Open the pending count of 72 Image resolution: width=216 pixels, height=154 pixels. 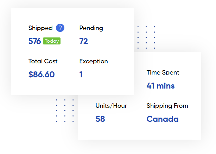(x=84, y=41)
